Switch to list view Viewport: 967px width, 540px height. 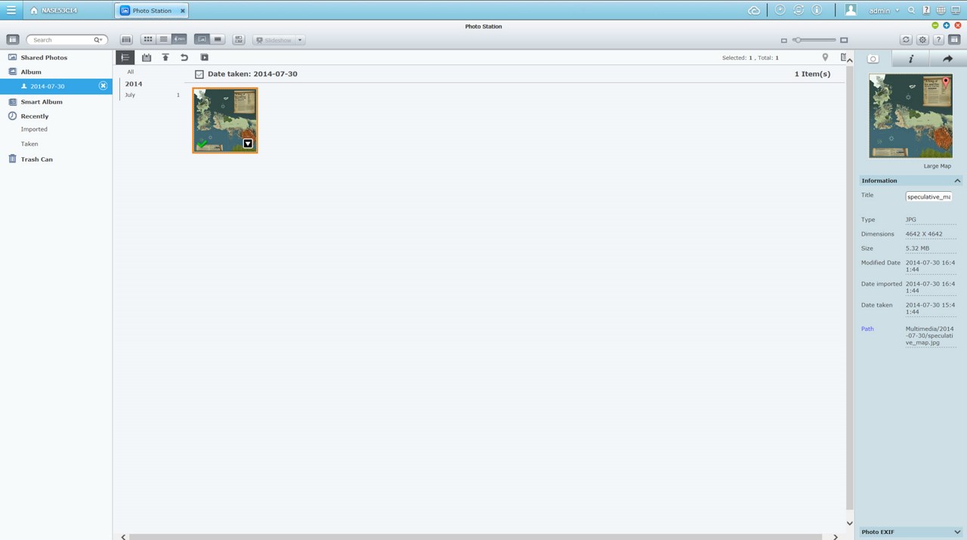tap(163, 39)
